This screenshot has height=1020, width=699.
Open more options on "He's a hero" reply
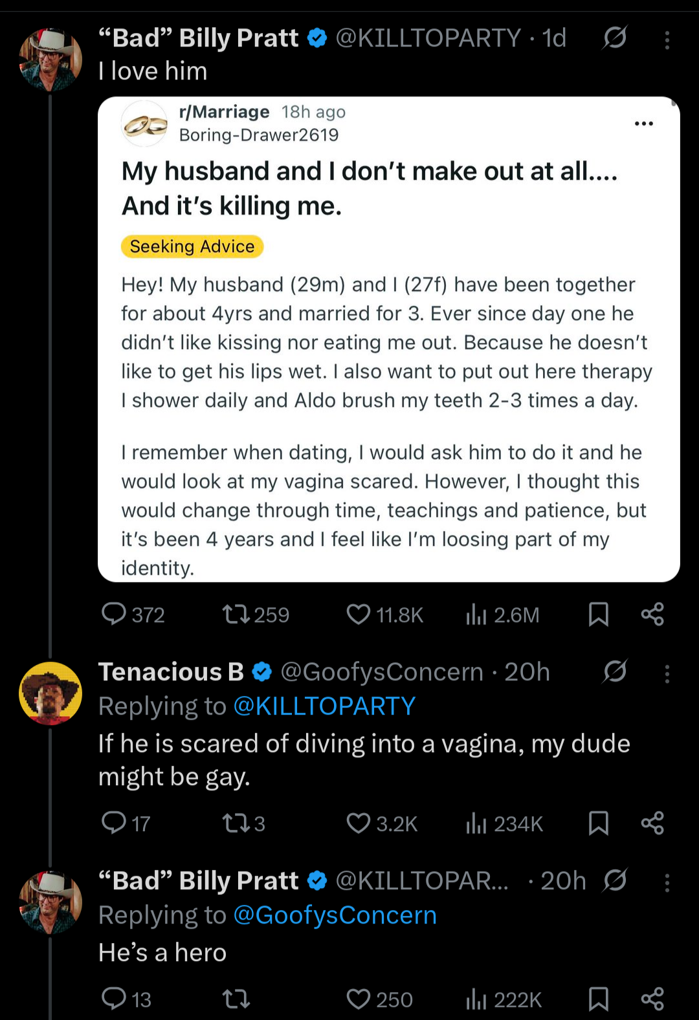click(x=667, y=883)
